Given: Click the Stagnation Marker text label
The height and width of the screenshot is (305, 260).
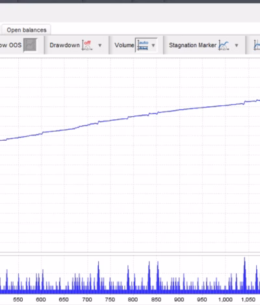Looking at the screenshot, I should 192,45.
